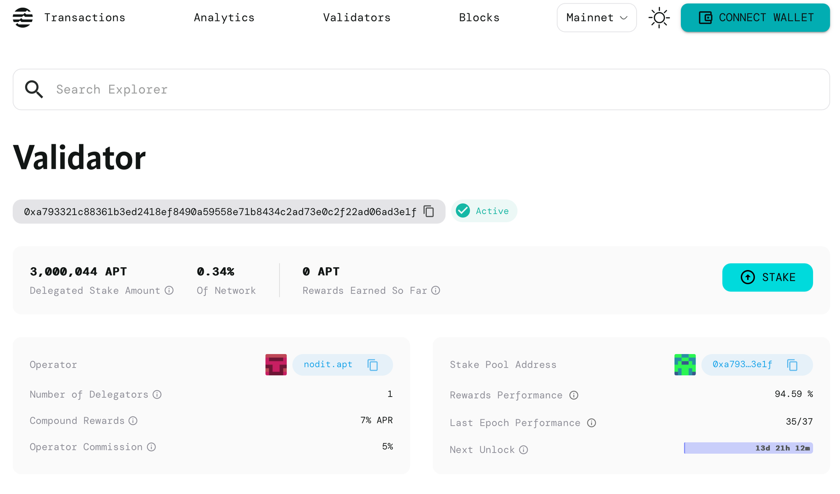The image size is (840, 494).
Task: Copy the full validator address
Action: [x=428, y=211]
